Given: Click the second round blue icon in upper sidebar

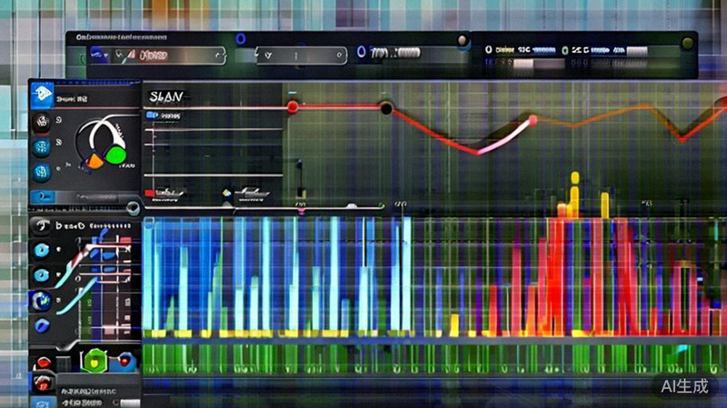Looking at the screenshot, I should point(40,146).
